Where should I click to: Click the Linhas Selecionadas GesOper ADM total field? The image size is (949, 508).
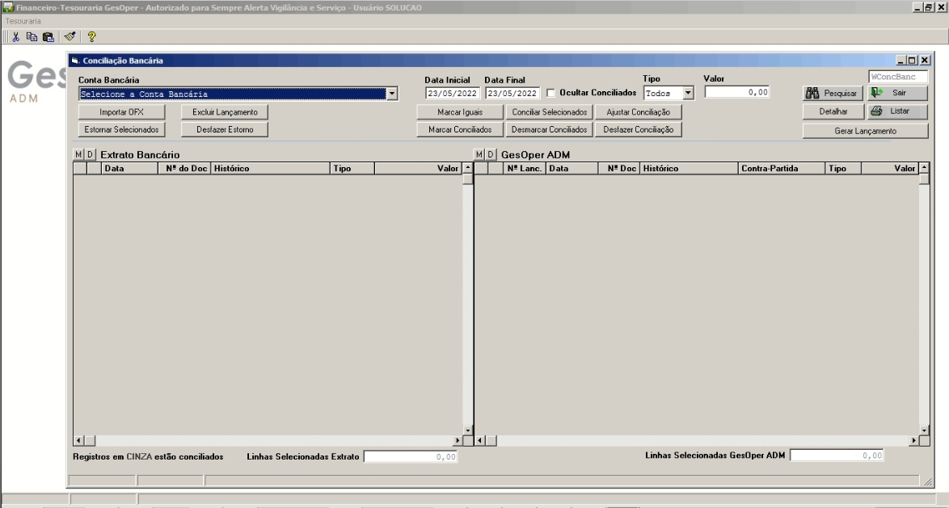(837, 455)
